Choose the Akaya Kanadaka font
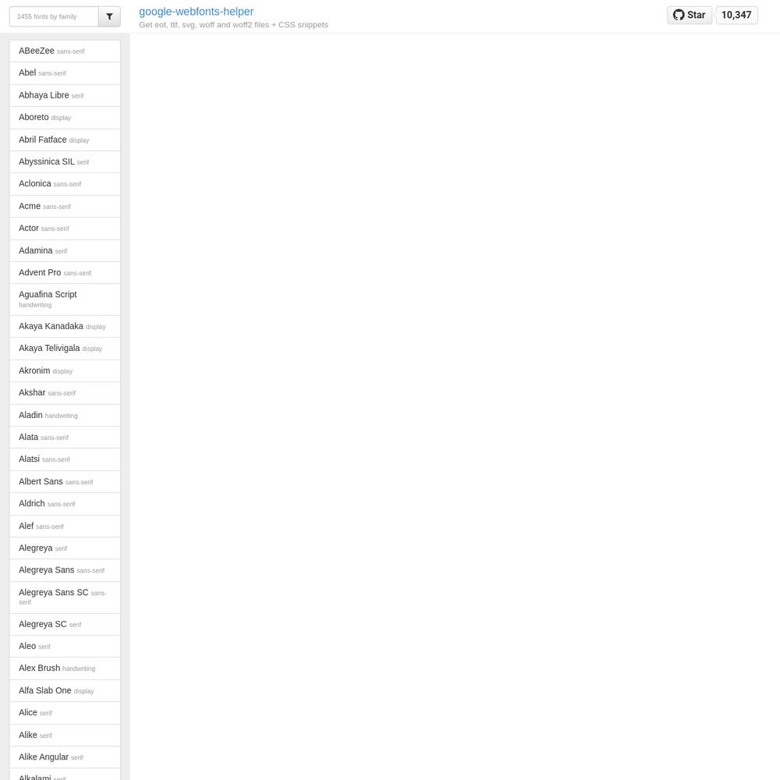Screen dimensions: 780x780 click(x=65, y=326)
